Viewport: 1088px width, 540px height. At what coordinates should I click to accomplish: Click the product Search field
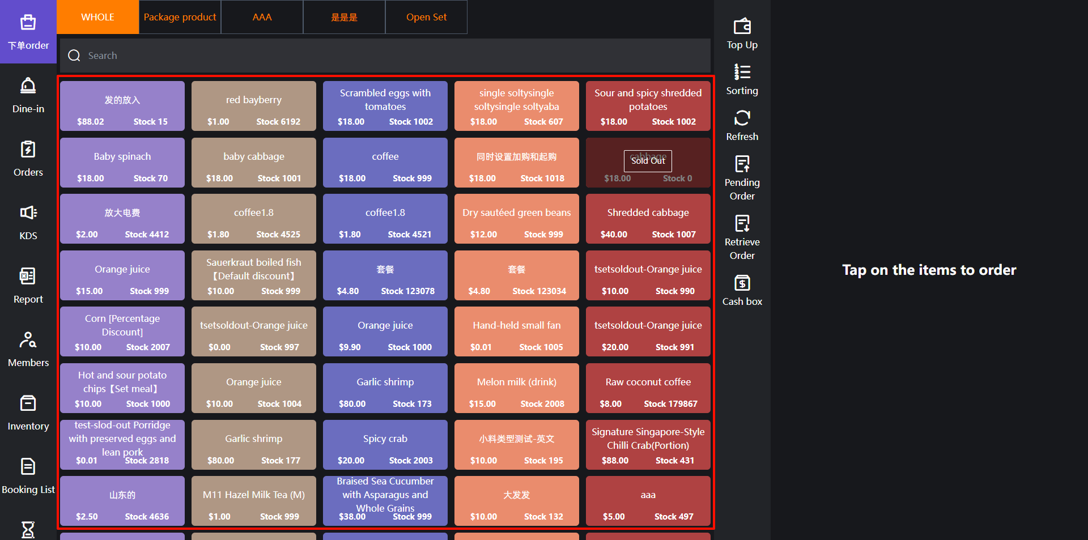(x=385, y=56)
